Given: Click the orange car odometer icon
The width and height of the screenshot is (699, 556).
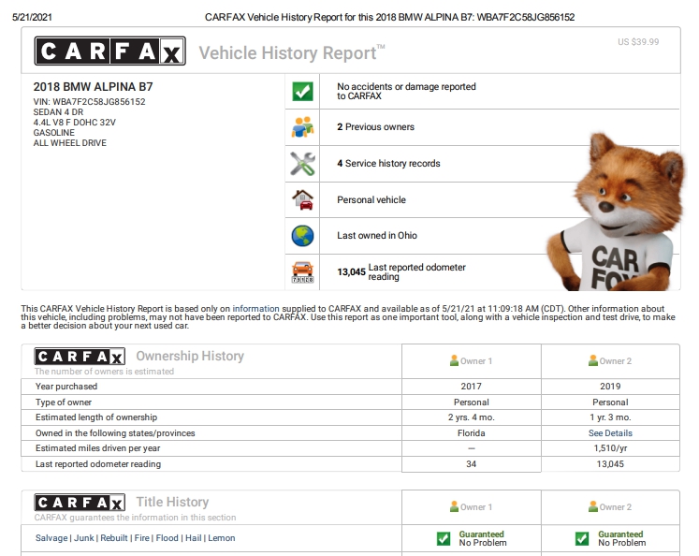Looking at the screenshot, I should click(x=302, y=272).
